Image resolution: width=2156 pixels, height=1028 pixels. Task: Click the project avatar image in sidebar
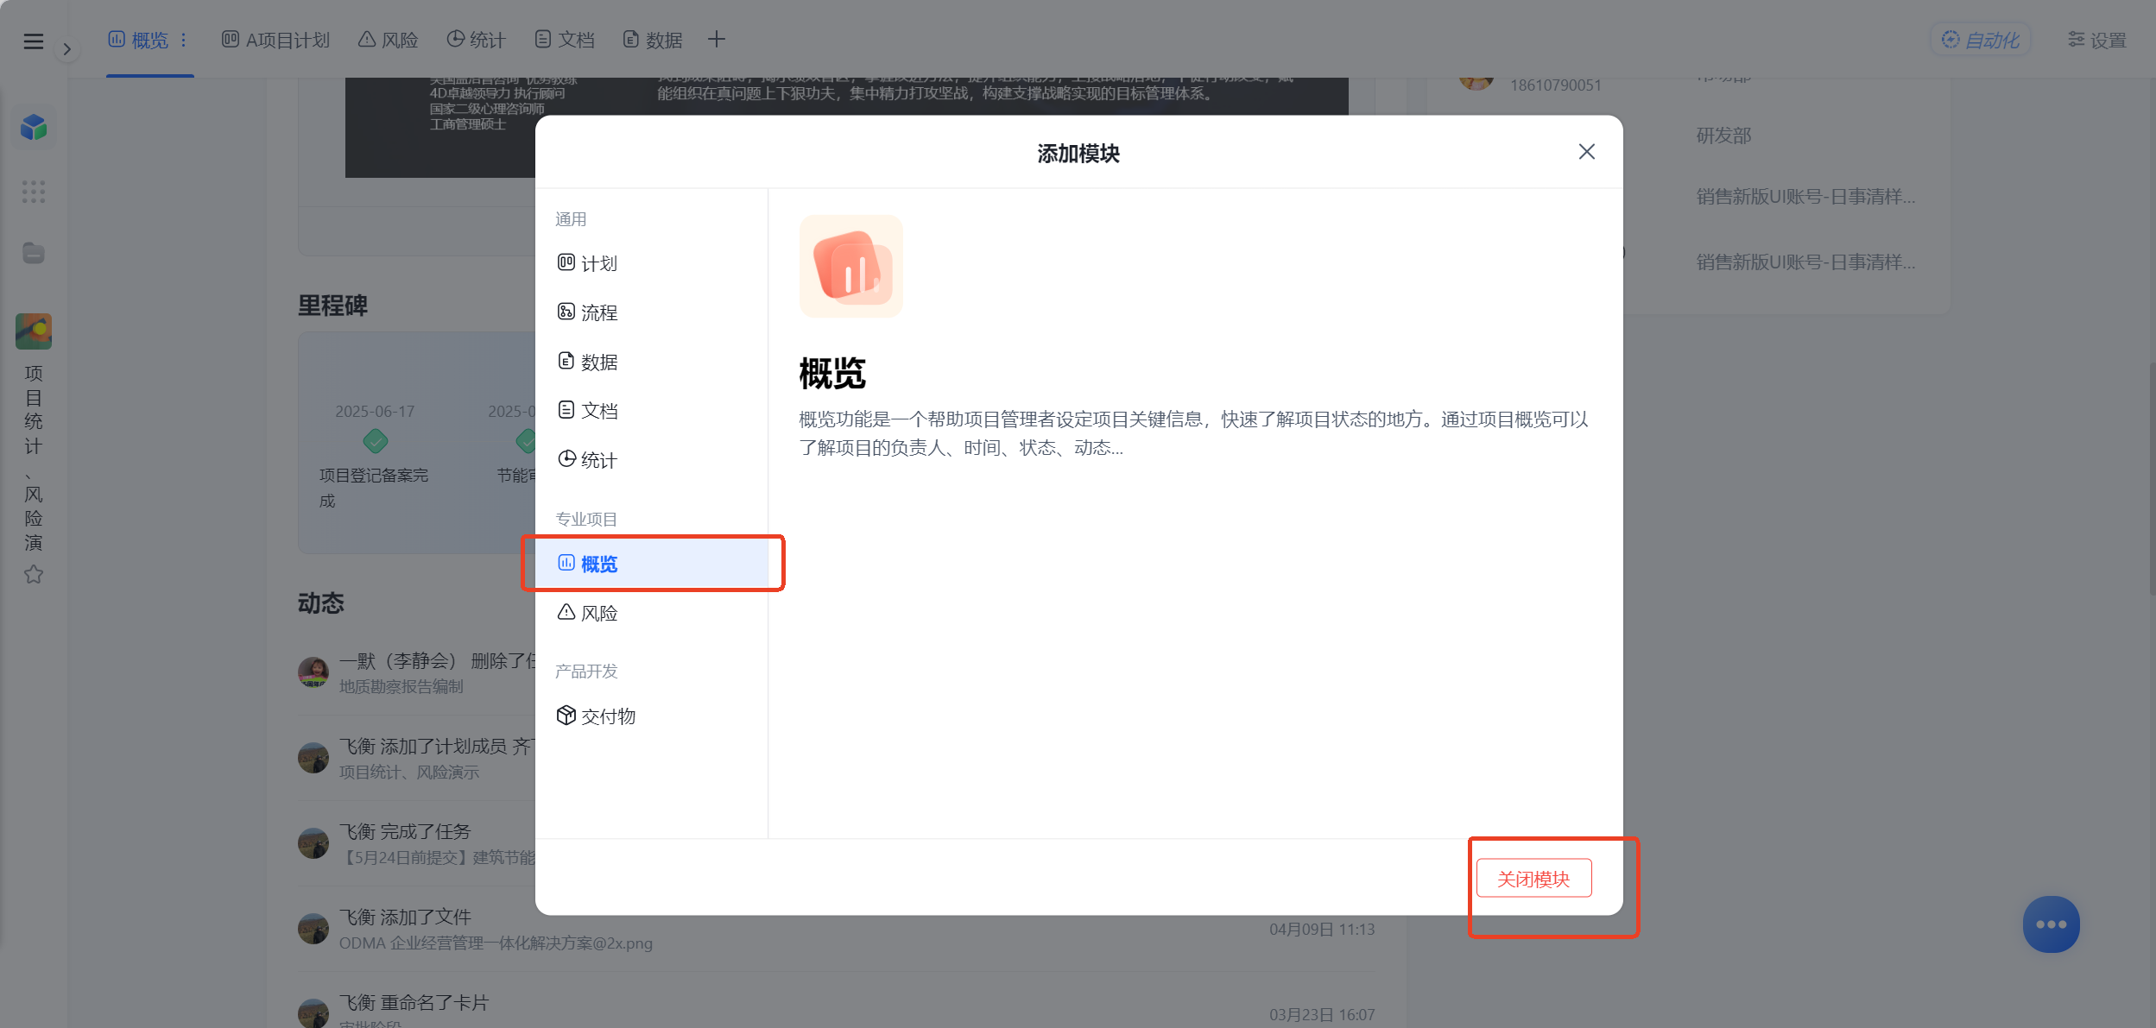[x=34, y=331]
